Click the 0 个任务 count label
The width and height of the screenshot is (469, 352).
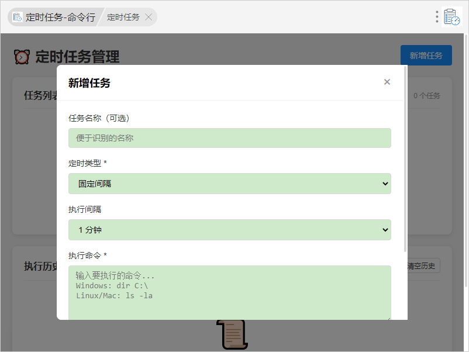426,96
